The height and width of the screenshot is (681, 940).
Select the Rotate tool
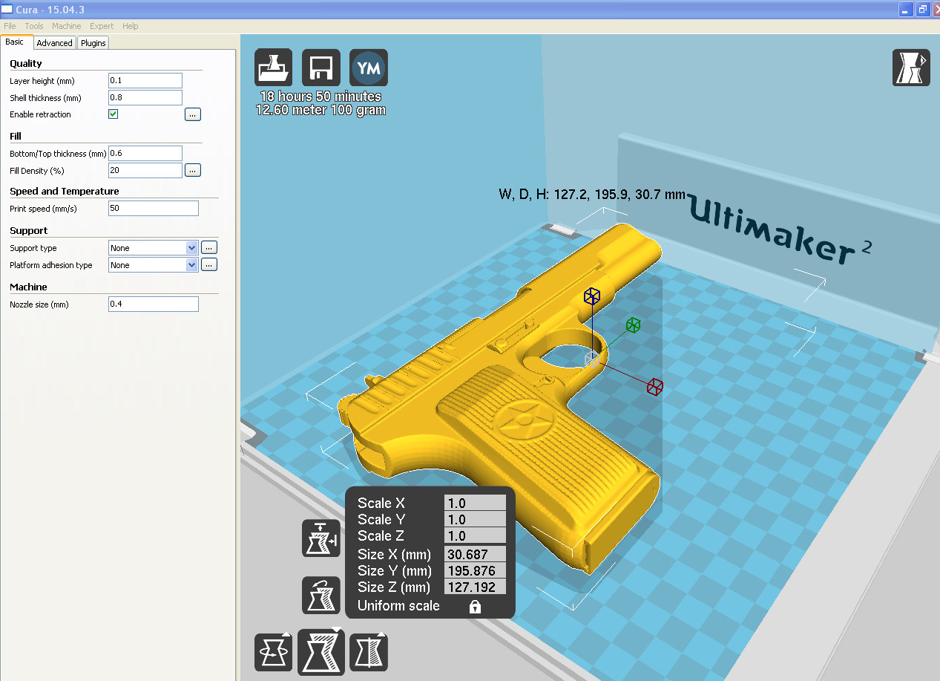(273, 652)
